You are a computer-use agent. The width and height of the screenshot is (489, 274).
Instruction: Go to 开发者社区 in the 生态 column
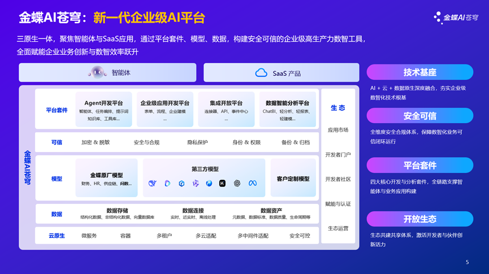click(x=338, y=179)
